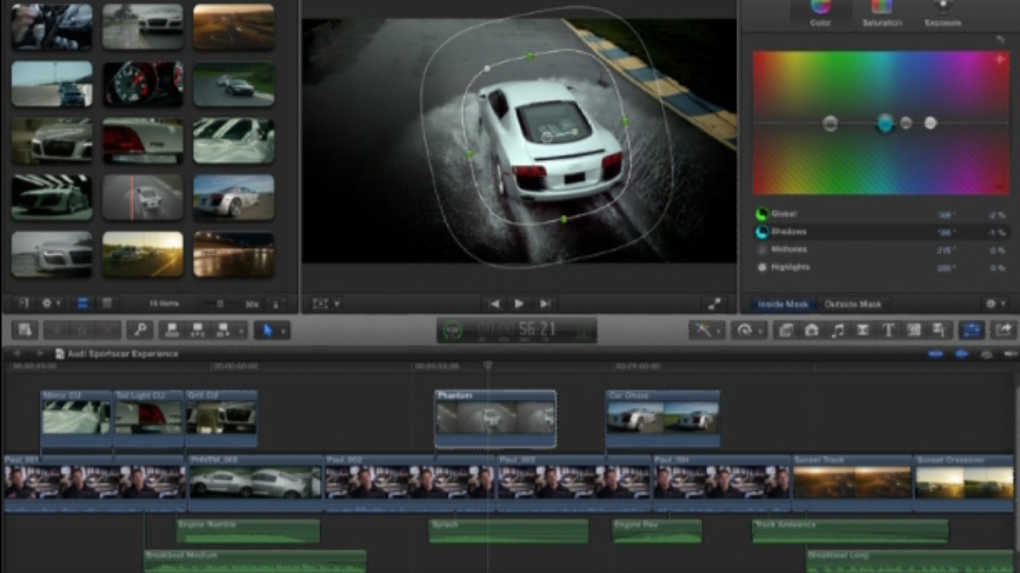The width and height of the screenshot is (1020, 573).
Task: Select the Midtones row in color list
Action: pyautogui.click(x=880, y=249)
